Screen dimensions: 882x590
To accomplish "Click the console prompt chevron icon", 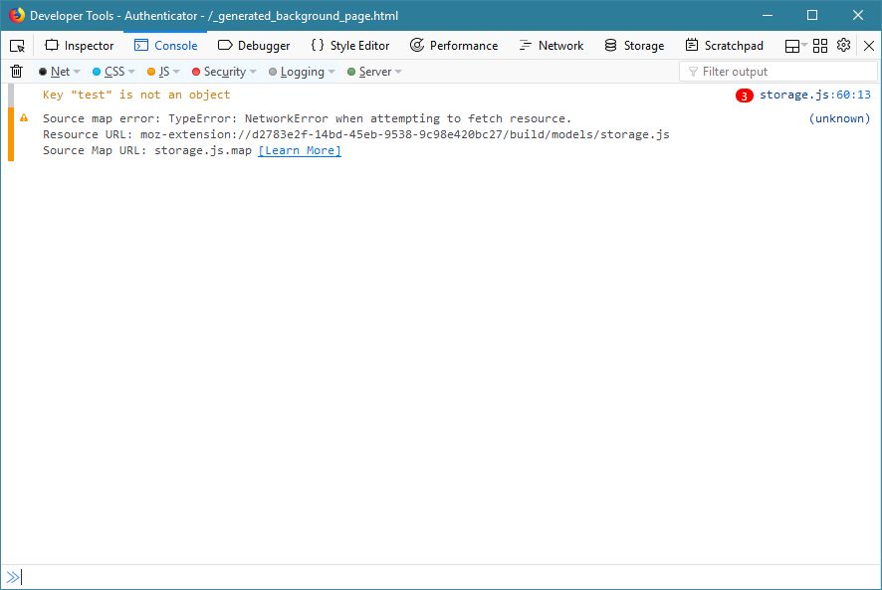I will tap(13, 577).
